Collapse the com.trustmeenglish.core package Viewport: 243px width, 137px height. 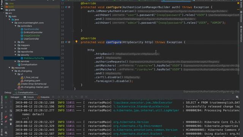pyautogui.click(x=13, y=23)
